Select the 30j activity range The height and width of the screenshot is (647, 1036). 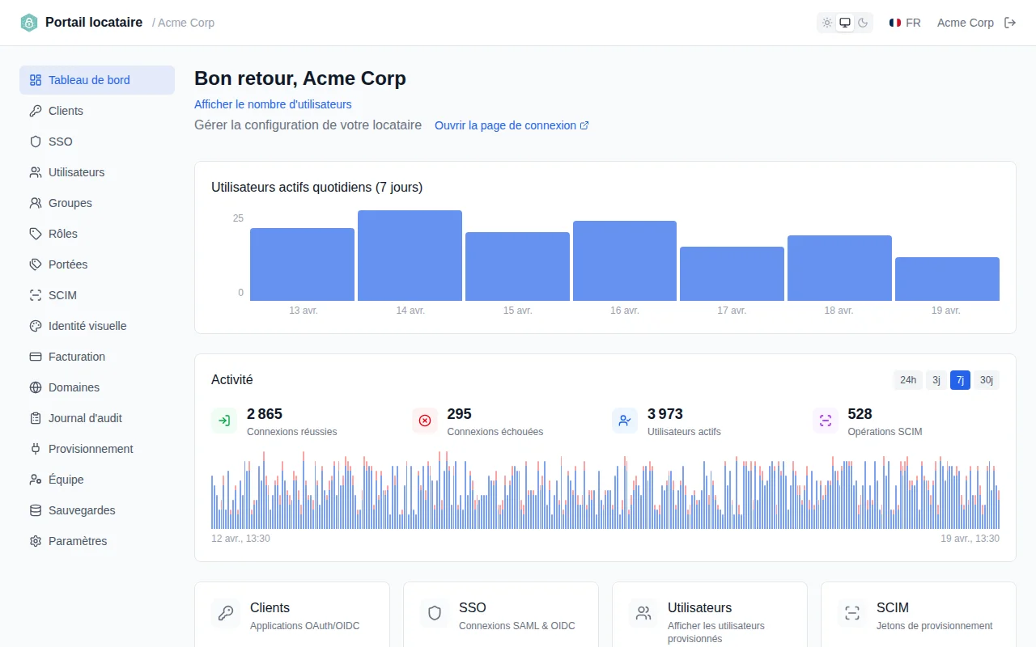click(x=986, y=380)
